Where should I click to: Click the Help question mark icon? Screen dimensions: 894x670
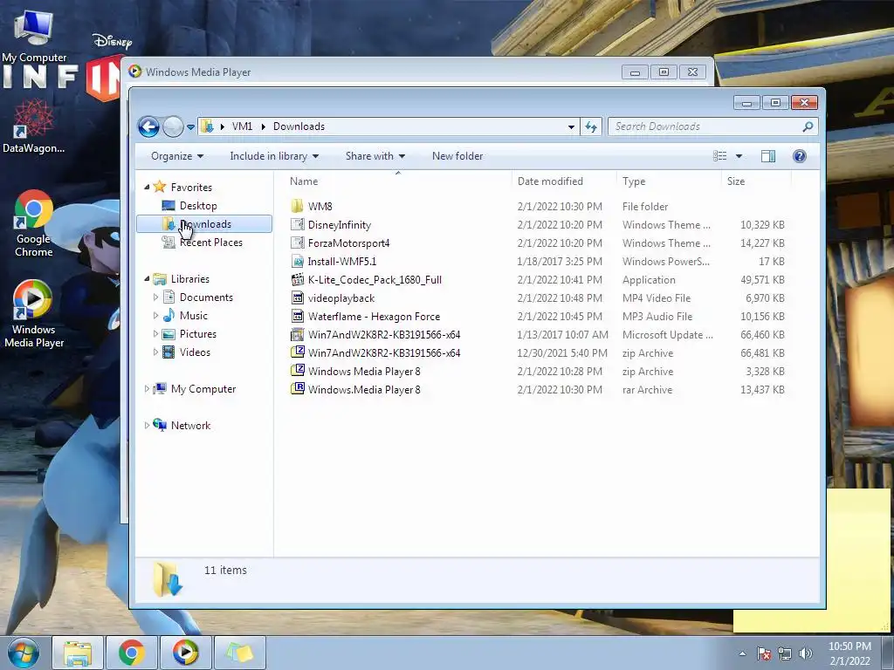point(800,156)
